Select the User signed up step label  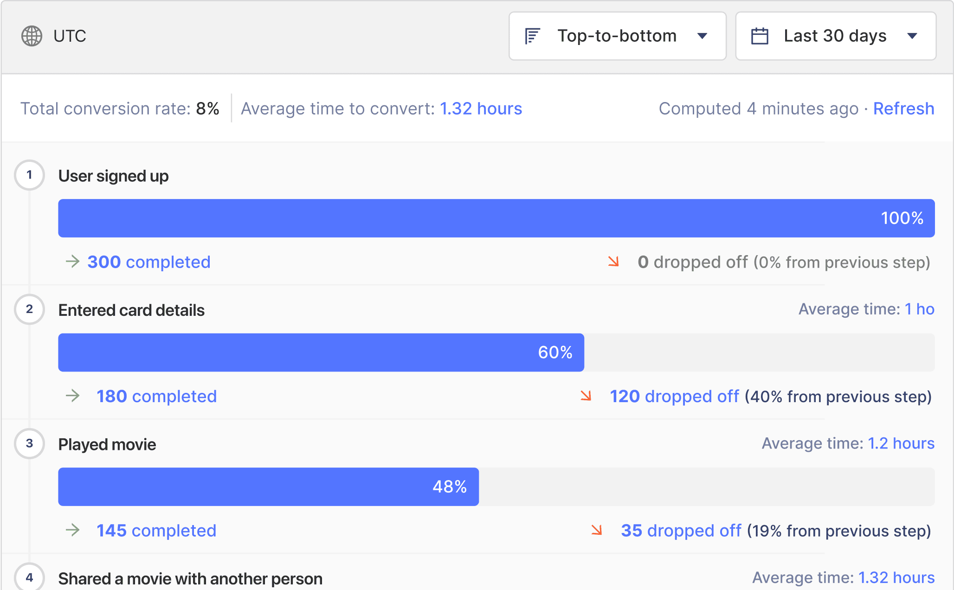pyautogui.click(x=113, y=176)
